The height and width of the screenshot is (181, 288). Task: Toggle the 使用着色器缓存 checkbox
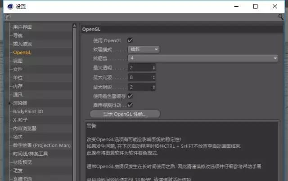point(130,96)
